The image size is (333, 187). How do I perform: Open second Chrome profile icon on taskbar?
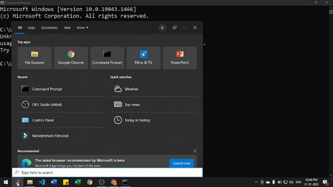[113, 182]
